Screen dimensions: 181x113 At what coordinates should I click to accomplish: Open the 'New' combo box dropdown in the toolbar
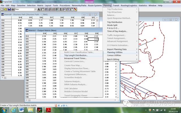click(x=35, y=9)
